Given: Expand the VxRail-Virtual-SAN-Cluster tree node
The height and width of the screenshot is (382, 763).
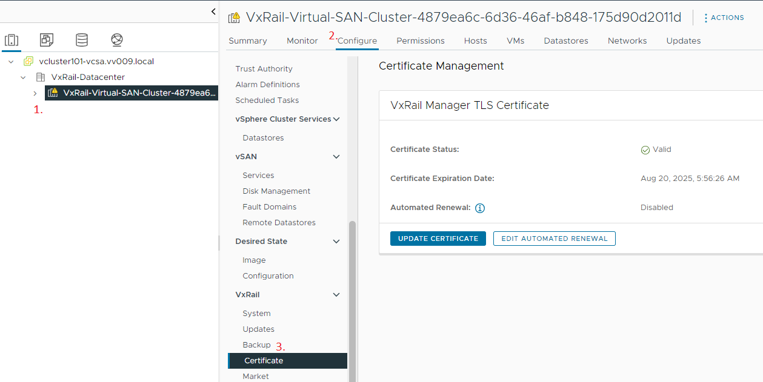Looking at the screenshot, I should (x=35, y=93).
